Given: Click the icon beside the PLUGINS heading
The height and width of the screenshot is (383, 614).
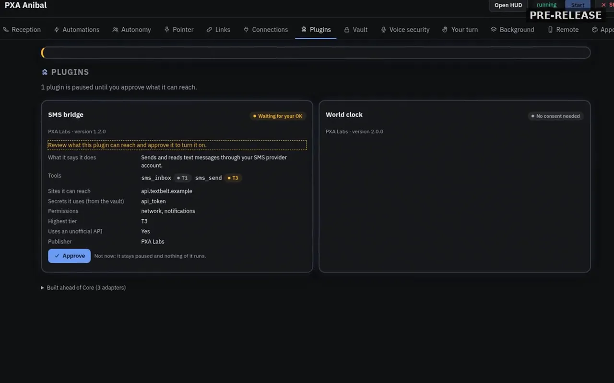Looking at the screenshot, I should 45,72.
